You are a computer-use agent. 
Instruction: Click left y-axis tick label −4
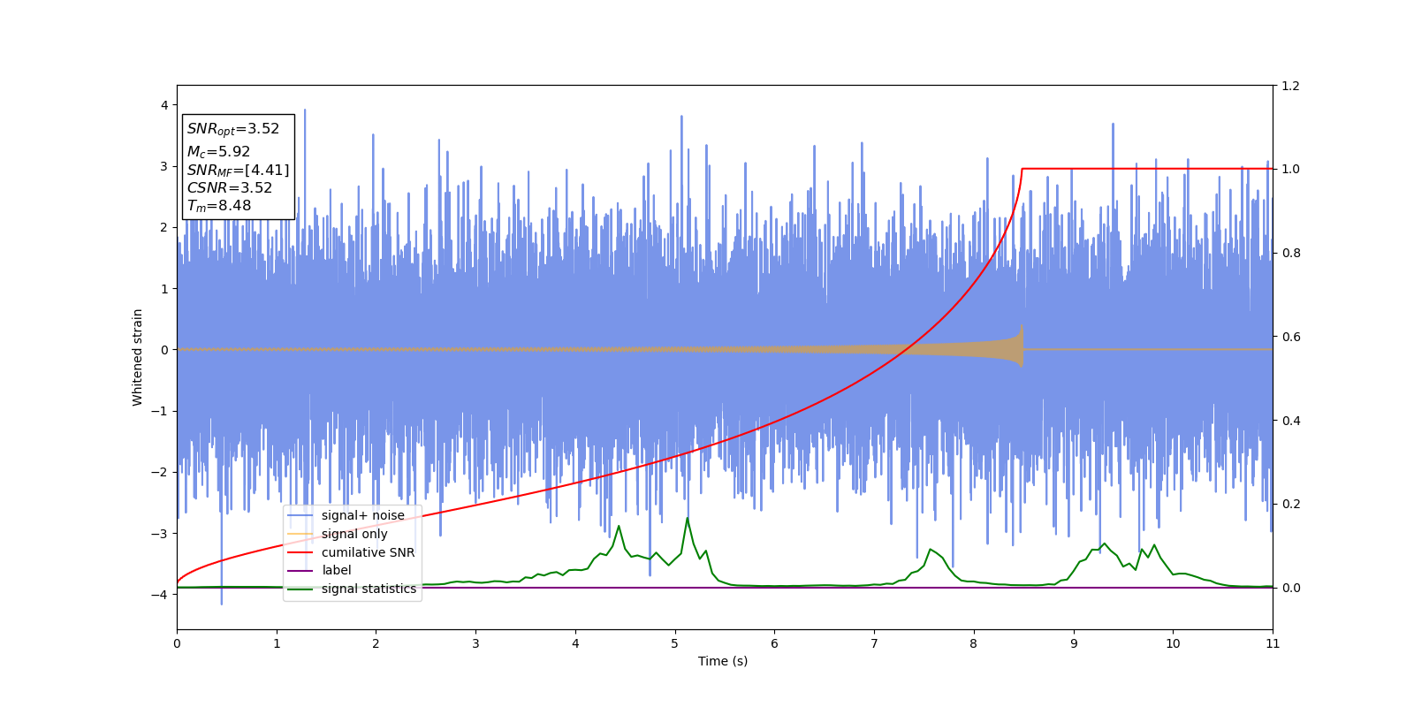click(x=159, y=595)
